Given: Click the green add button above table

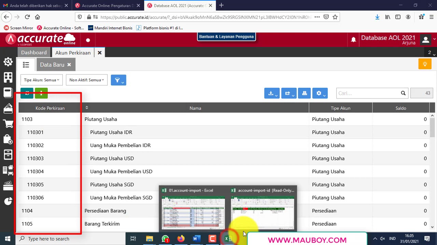Looking at the screenshot, I should coord(41,93).
